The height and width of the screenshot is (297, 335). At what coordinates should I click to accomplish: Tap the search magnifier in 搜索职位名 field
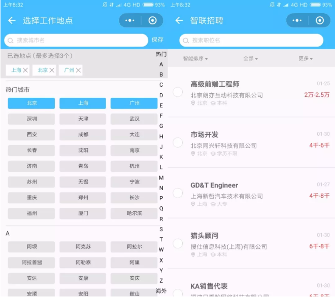[x=186, y=41]
